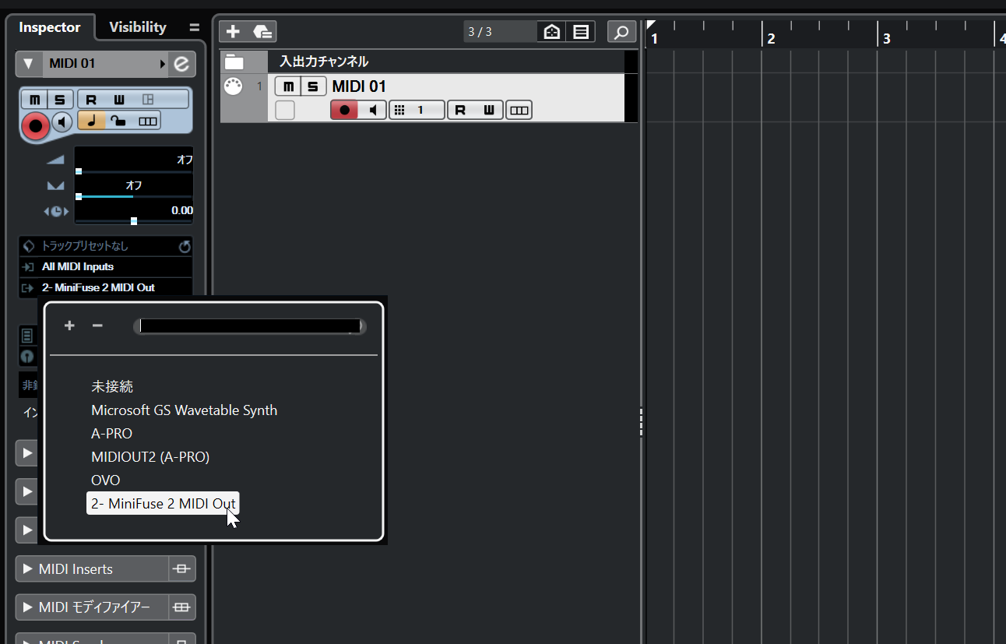The width and height of the screenshot is (1006, 644).
Task: Toggle Write automation in Inspector
Action: [x=118, y=100]
